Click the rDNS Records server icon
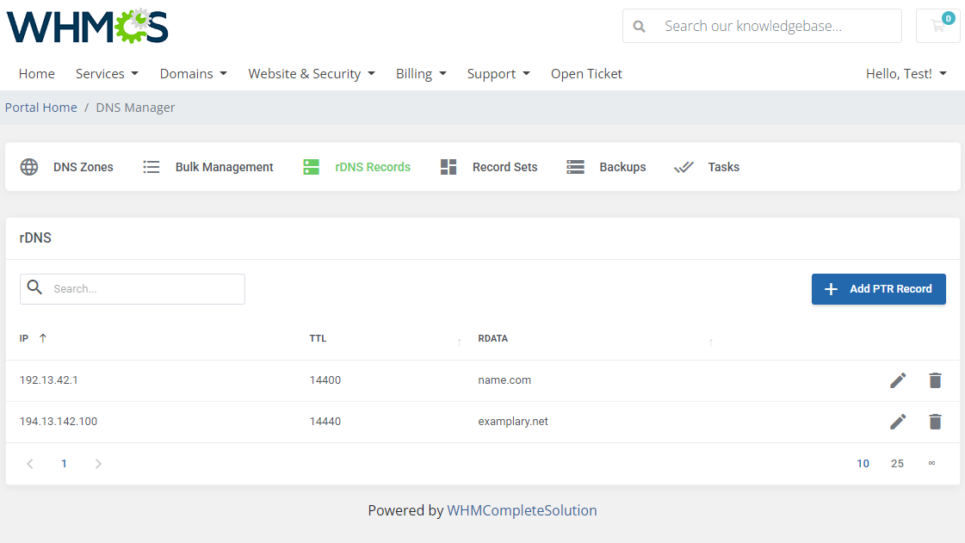Screen dimensions: 965x543 tap(312, 167)
